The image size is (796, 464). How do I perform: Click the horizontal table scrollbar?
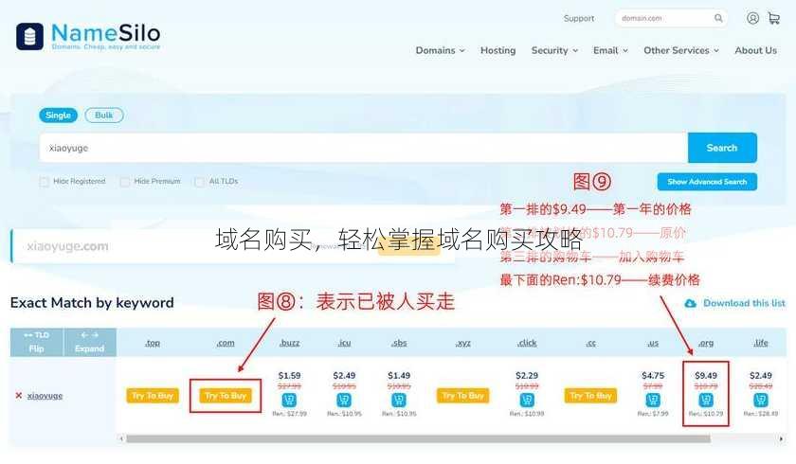click(x=418, y=438)
